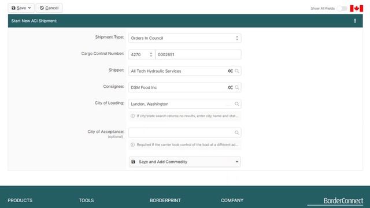Viewport: 370px width, 208px height.
Task: Cancel the new ACI shipment
Action: coord(49,8)
